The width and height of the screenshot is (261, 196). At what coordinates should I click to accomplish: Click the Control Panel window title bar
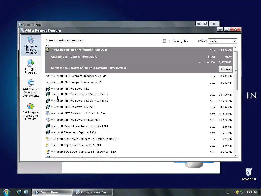click(107, 24)
